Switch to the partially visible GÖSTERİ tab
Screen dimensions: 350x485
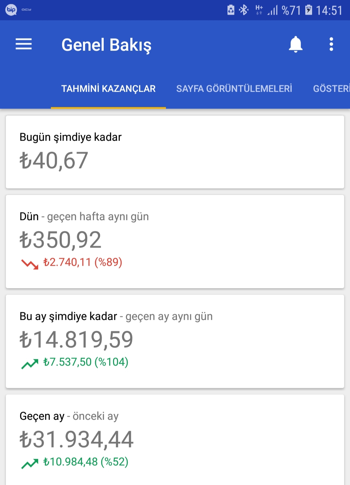point(331,89)
